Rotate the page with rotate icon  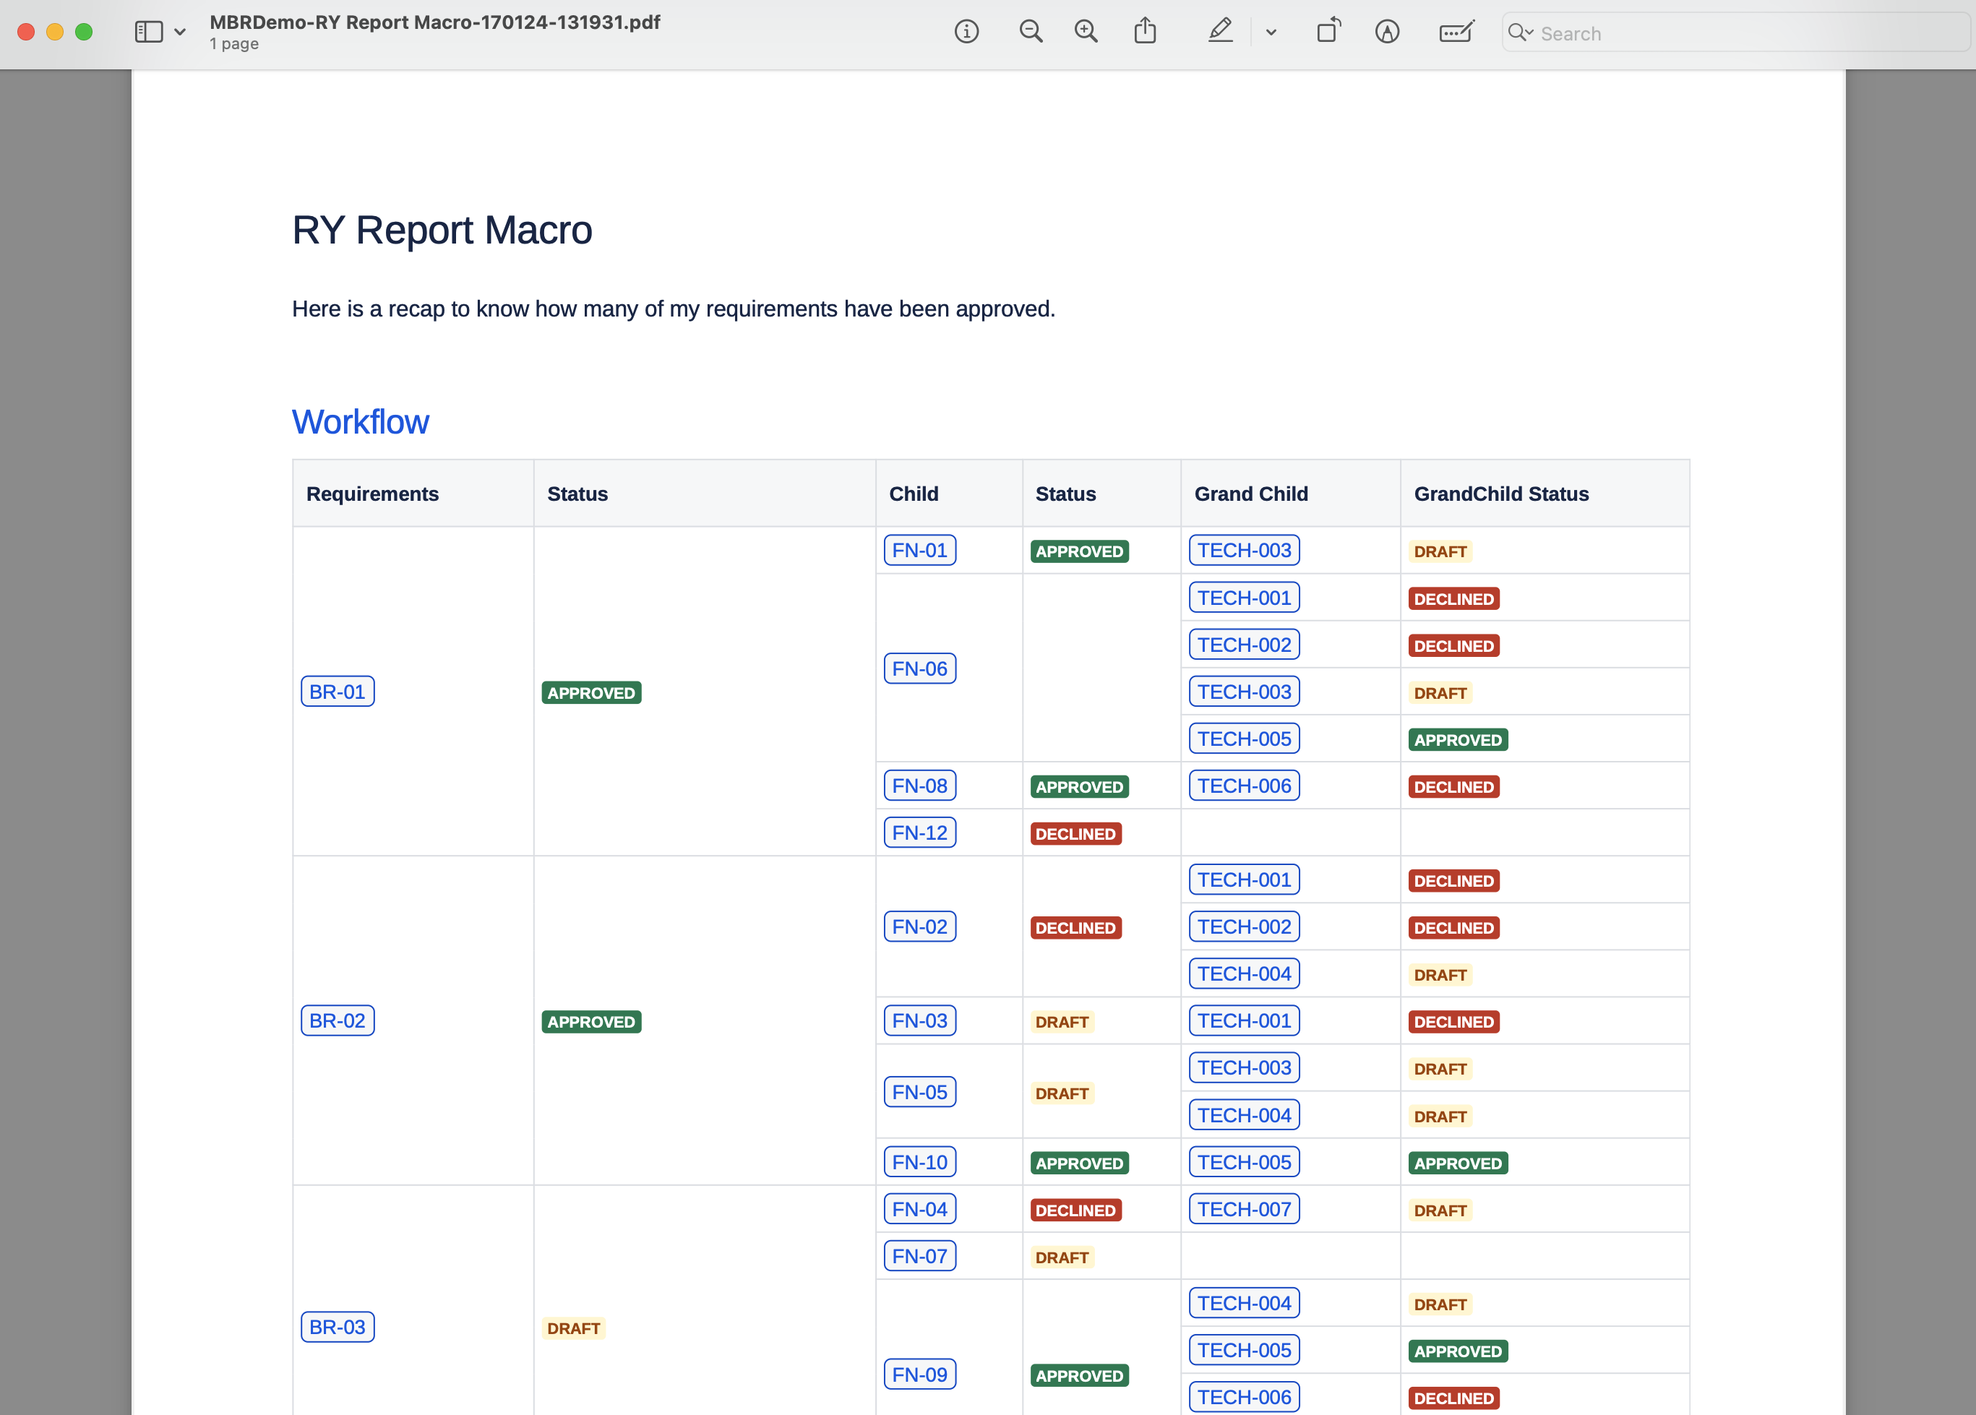pos(1328,33)
